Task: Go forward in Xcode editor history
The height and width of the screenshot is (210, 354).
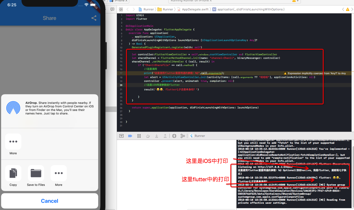Action: tap(134, 9)
